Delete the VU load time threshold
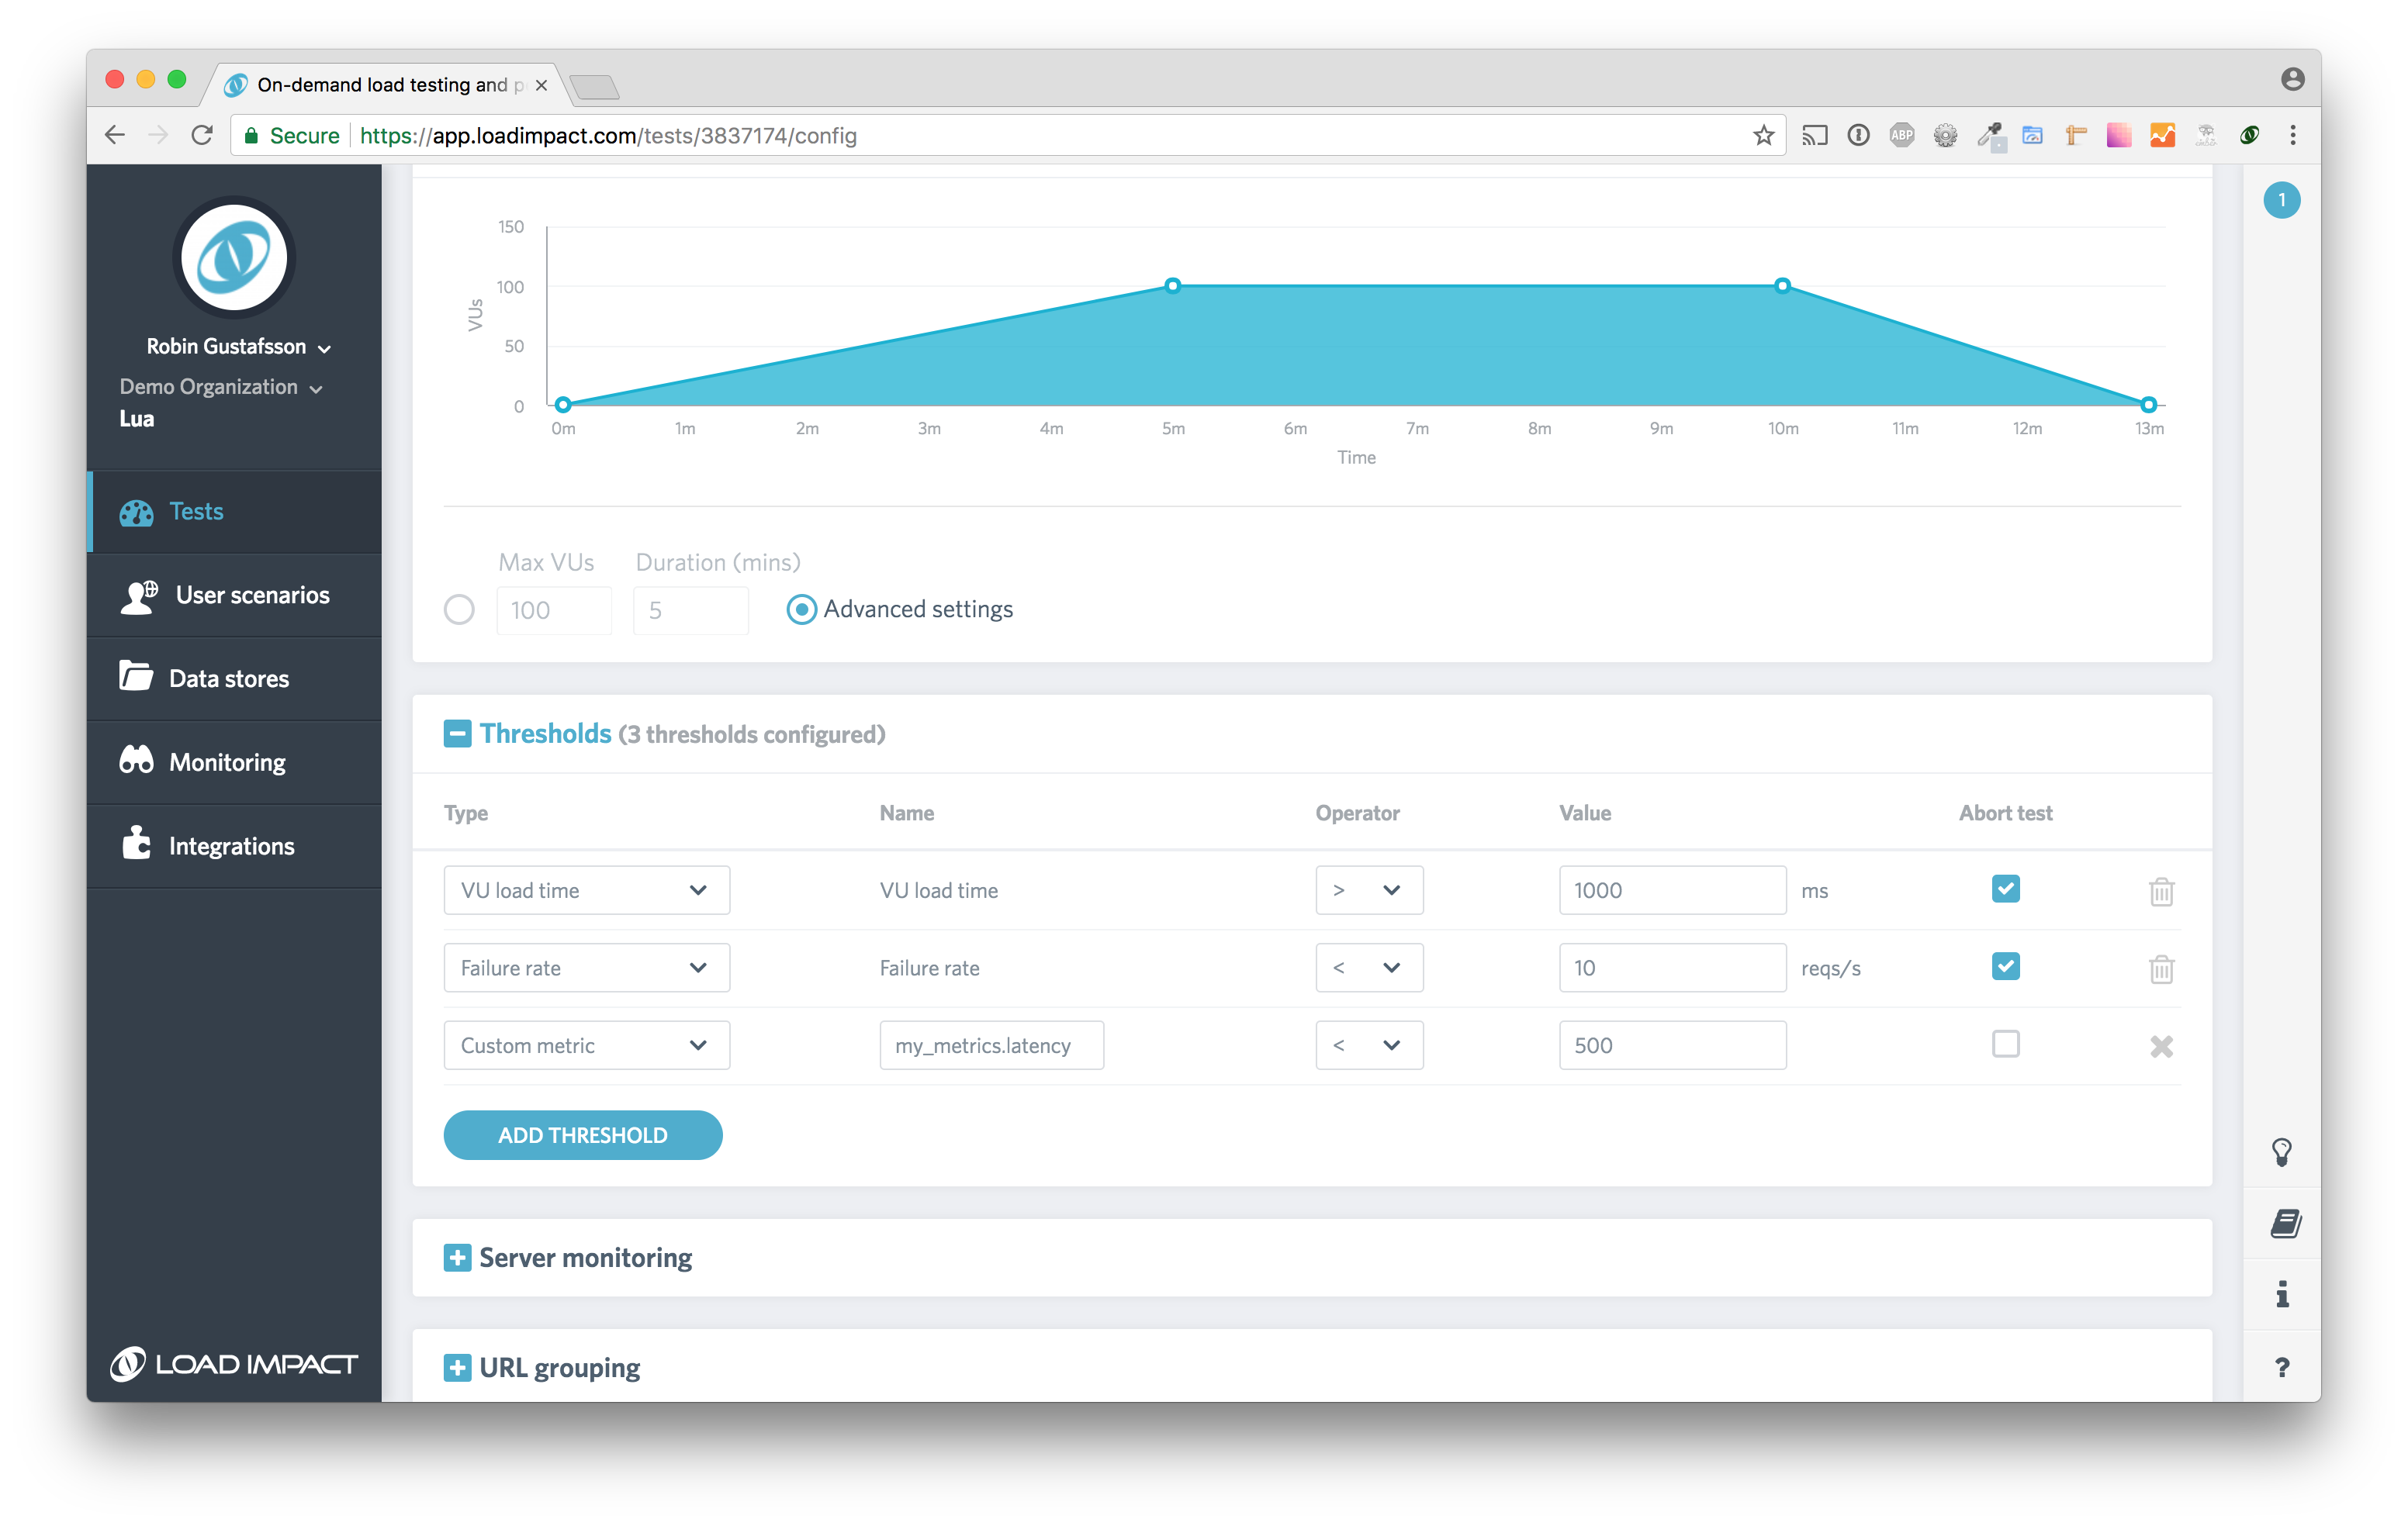Screen dimensions: 2408x1526 pyautogui.click(x=2162, y=890)
